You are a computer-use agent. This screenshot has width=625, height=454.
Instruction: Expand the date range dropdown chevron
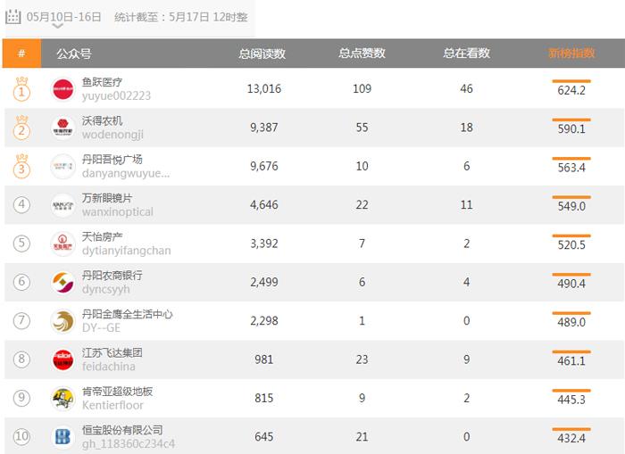pyautogui.click(x=58, y=26)
